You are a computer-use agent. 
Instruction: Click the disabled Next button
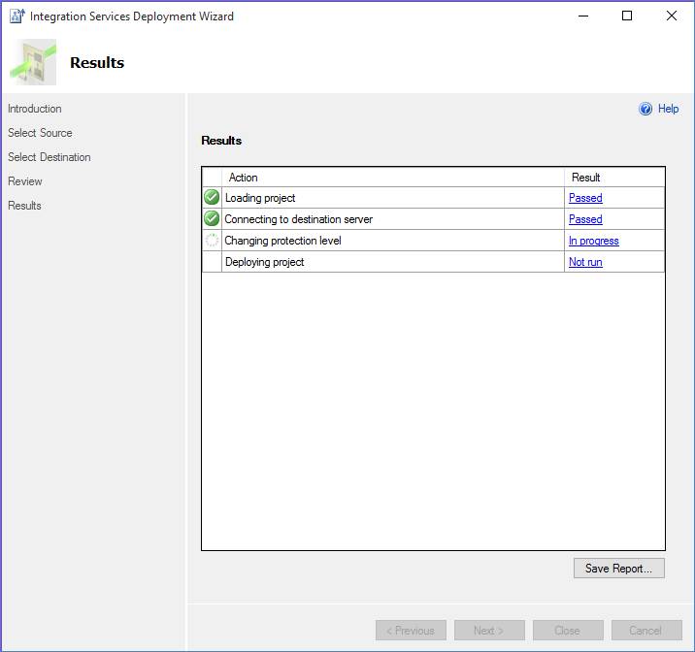point(489,631)
